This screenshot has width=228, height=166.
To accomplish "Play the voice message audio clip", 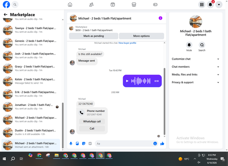I will tap(127, 81).
